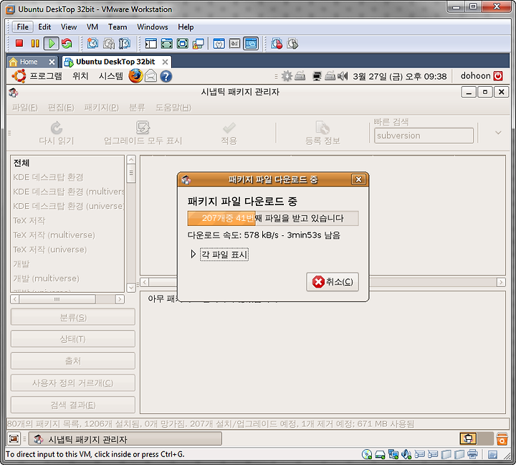Click the 검색 결과(E) search results button
This screenshot has height=465, width=516.
tap(73, 405)
